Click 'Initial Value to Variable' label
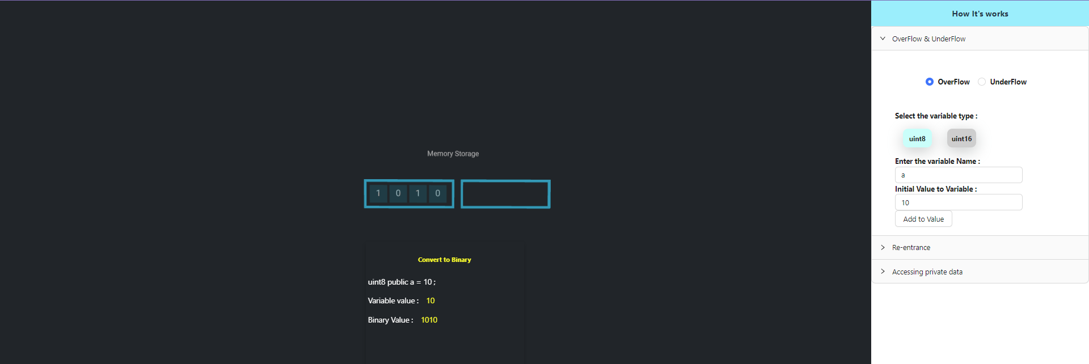 [x=936, y=189]
